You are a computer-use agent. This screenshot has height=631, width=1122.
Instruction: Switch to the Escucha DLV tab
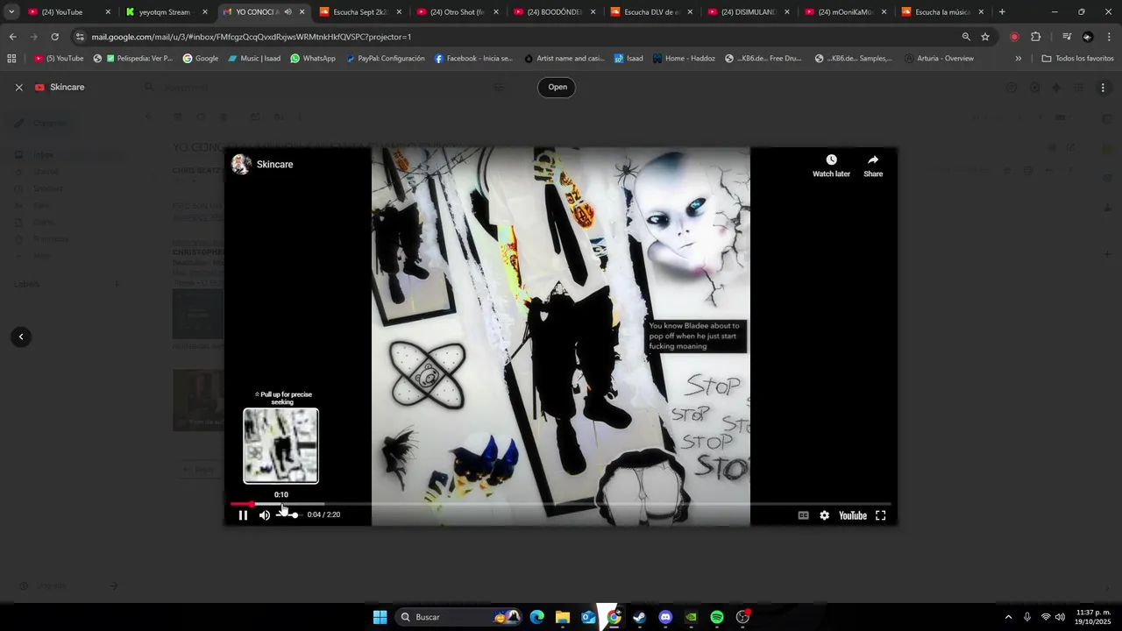pyautogui.click(x=651, y=12)
